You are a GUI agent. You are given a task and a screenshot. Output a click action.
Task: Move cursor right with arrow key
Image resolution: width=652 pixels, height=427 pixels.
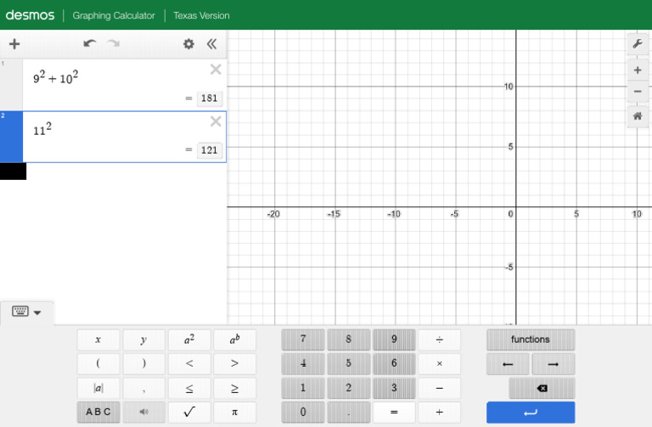pos(554,364)
